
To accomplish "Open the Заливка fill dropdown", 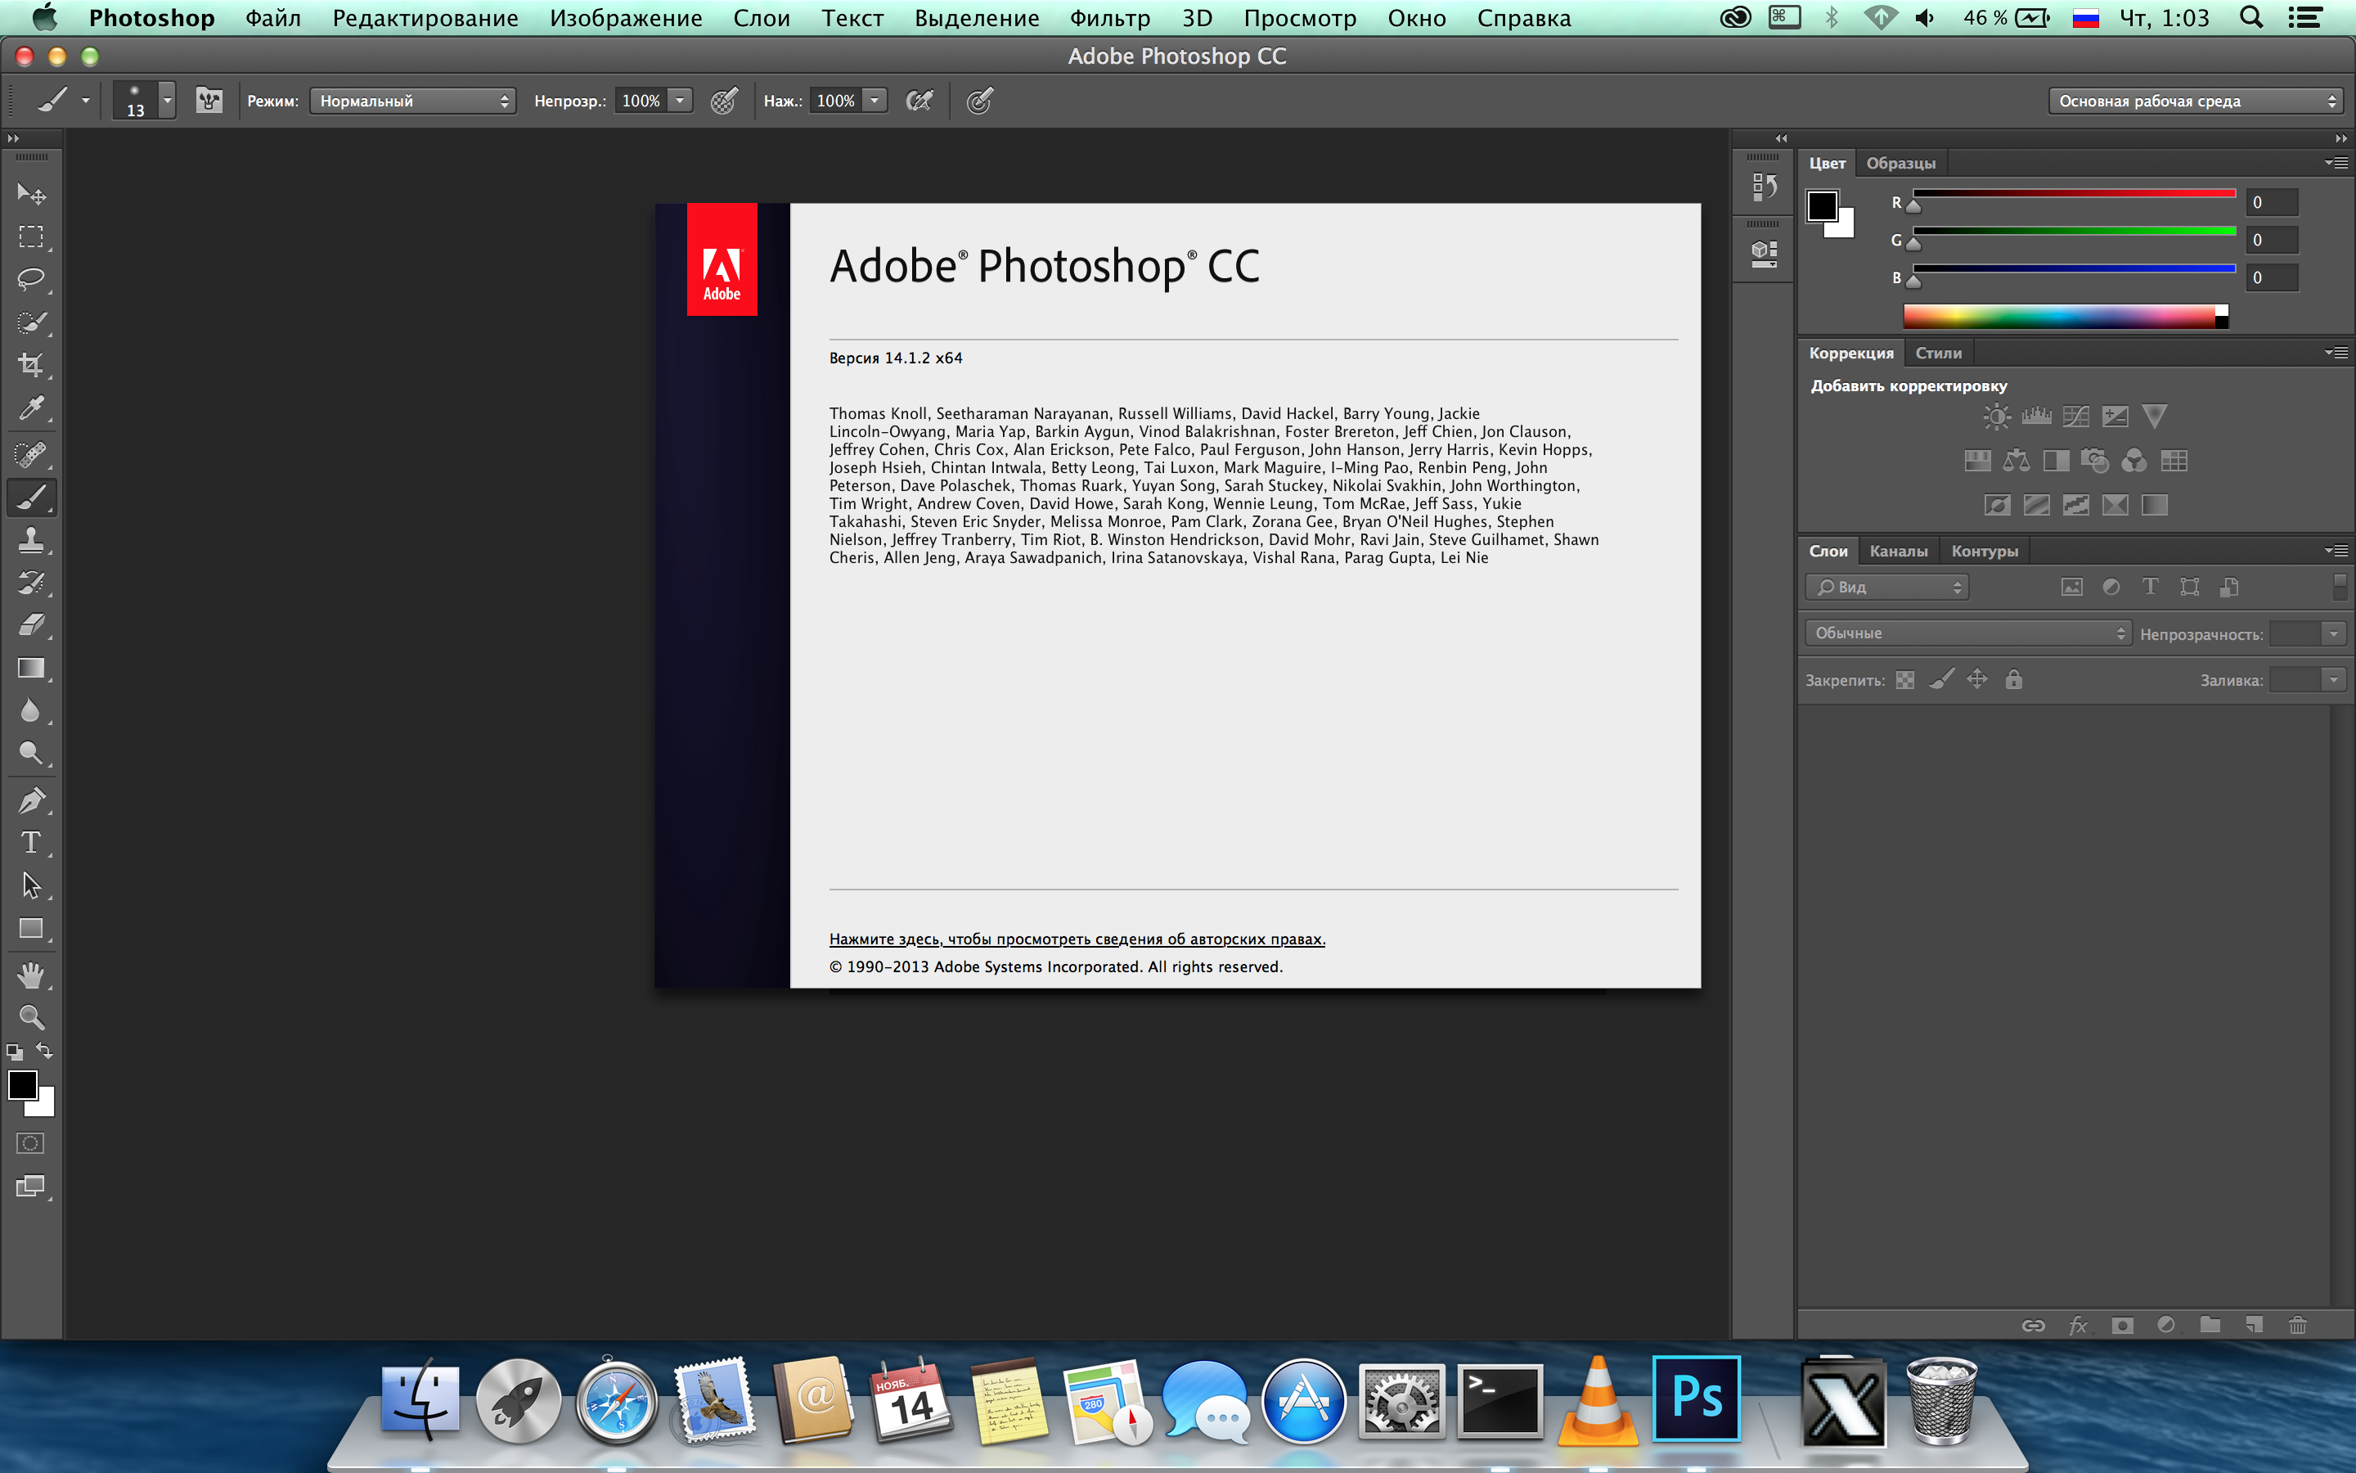I will point(2334,680).
